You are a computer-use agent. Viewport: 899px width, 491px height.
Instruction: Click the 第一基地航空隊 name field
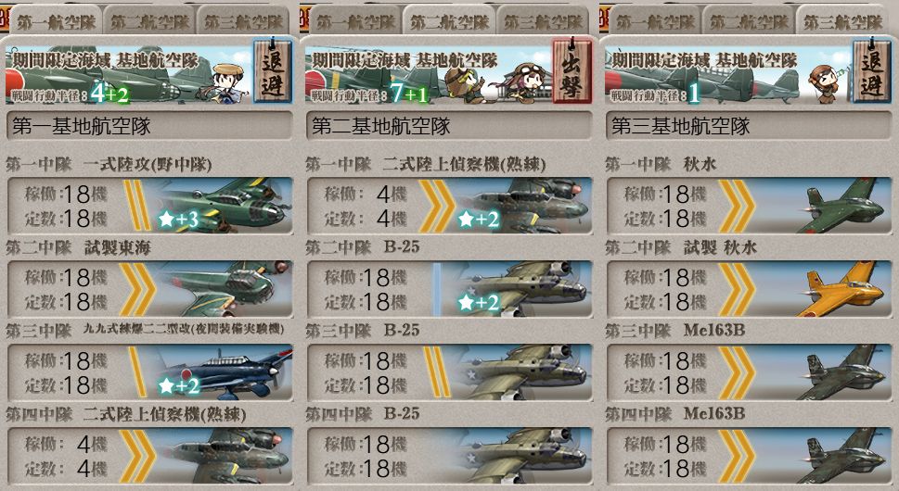point(149,127)
